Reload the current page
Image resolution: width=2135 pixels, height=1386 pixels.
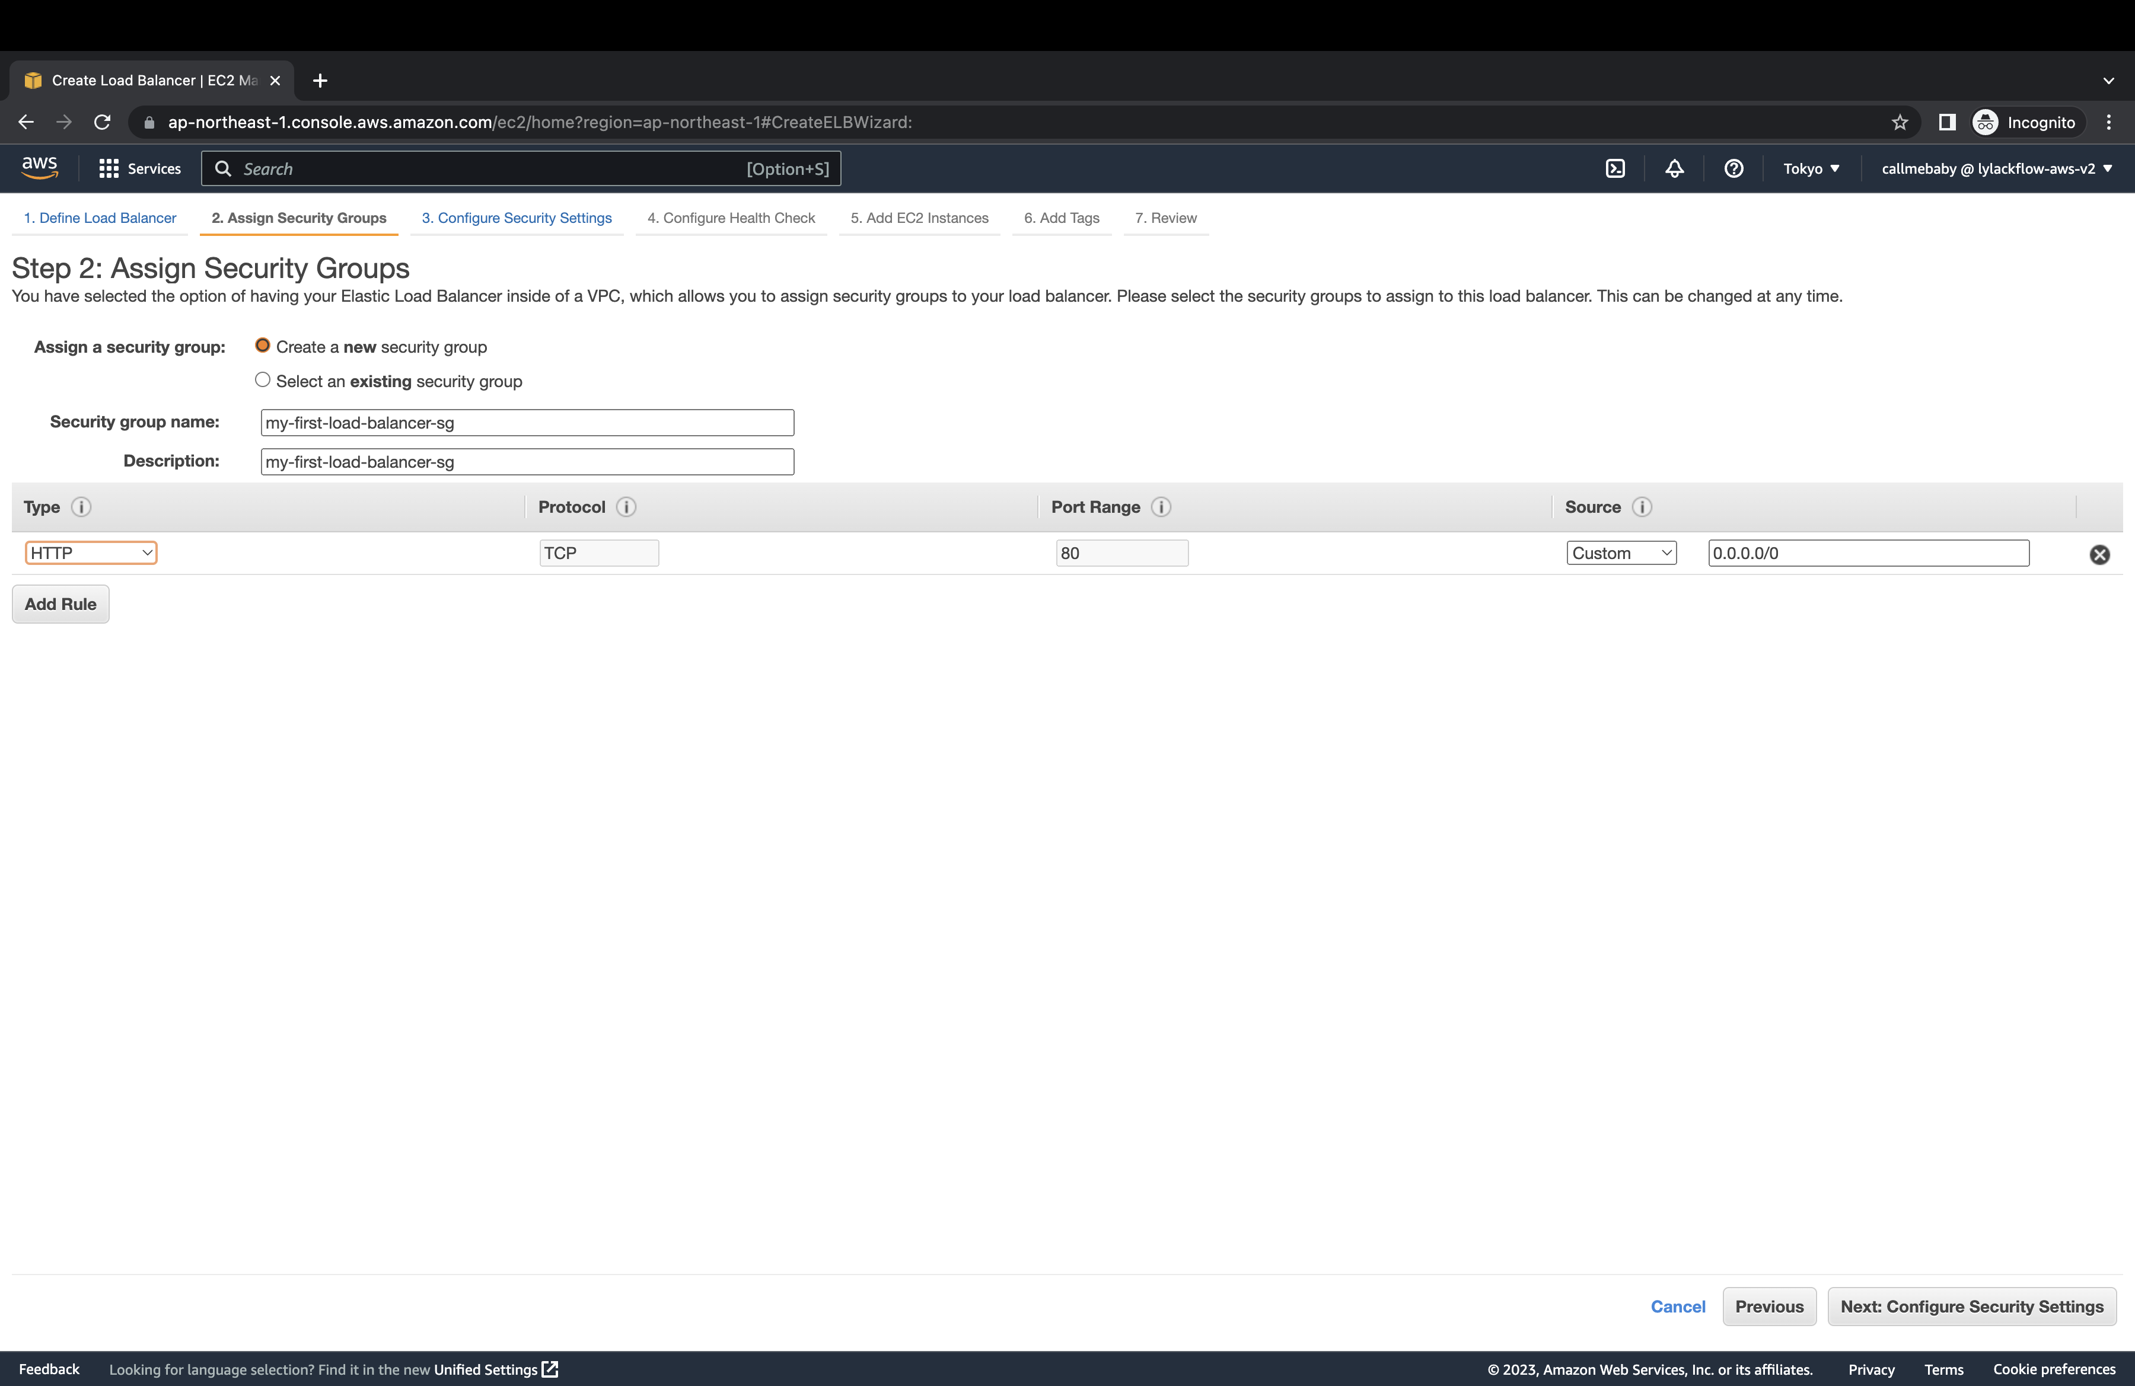102,122
